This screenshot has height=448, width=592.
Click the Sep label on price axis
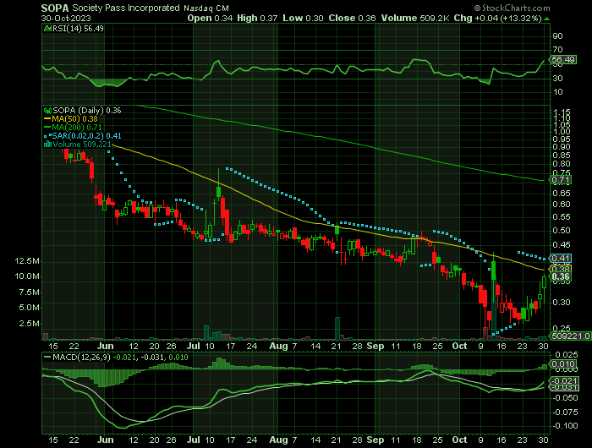(x=375, y=346)
